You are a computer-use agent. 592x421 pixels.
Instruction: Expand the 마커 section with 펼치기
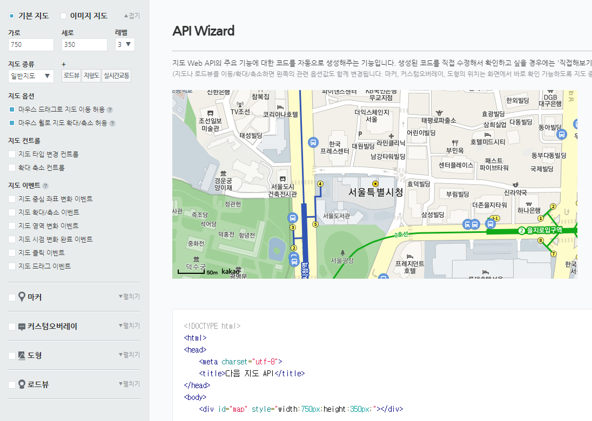(x=129, y=296)
